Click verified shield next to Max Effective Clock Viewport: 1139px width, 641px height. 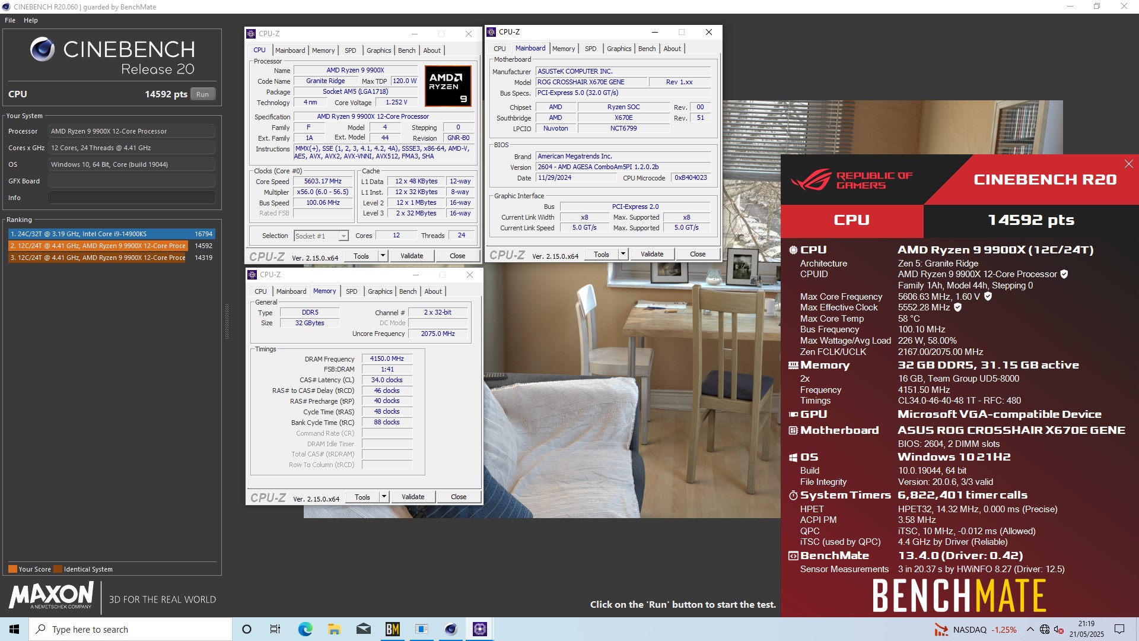pos(957,307)
